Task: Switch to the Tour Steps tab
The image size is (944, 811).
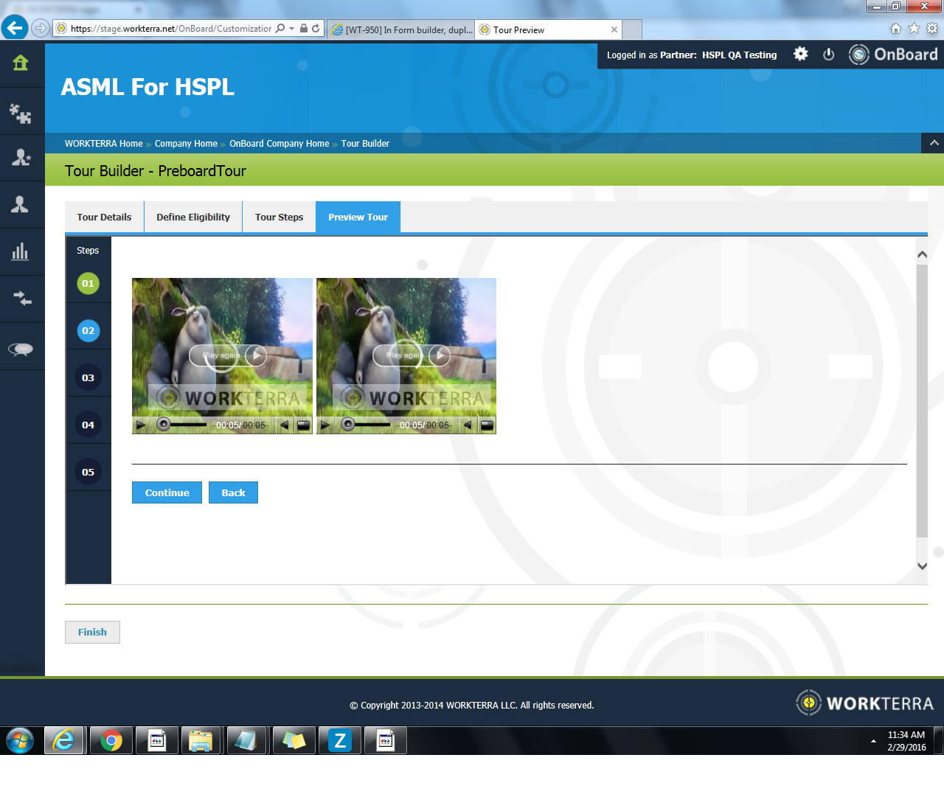Action: [279, 217]
